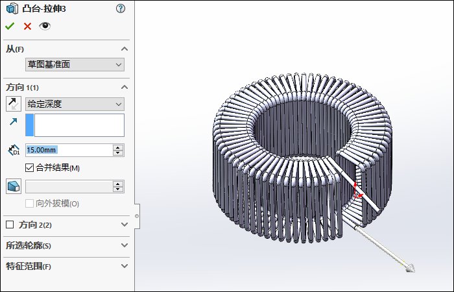
Task: Click the 凸台-拉伸3 title text
Action: [x=44, y=8]
